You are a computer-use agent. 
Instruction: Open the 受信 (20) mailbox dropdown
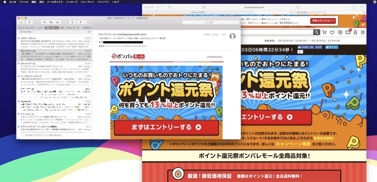tap(52, 28)
